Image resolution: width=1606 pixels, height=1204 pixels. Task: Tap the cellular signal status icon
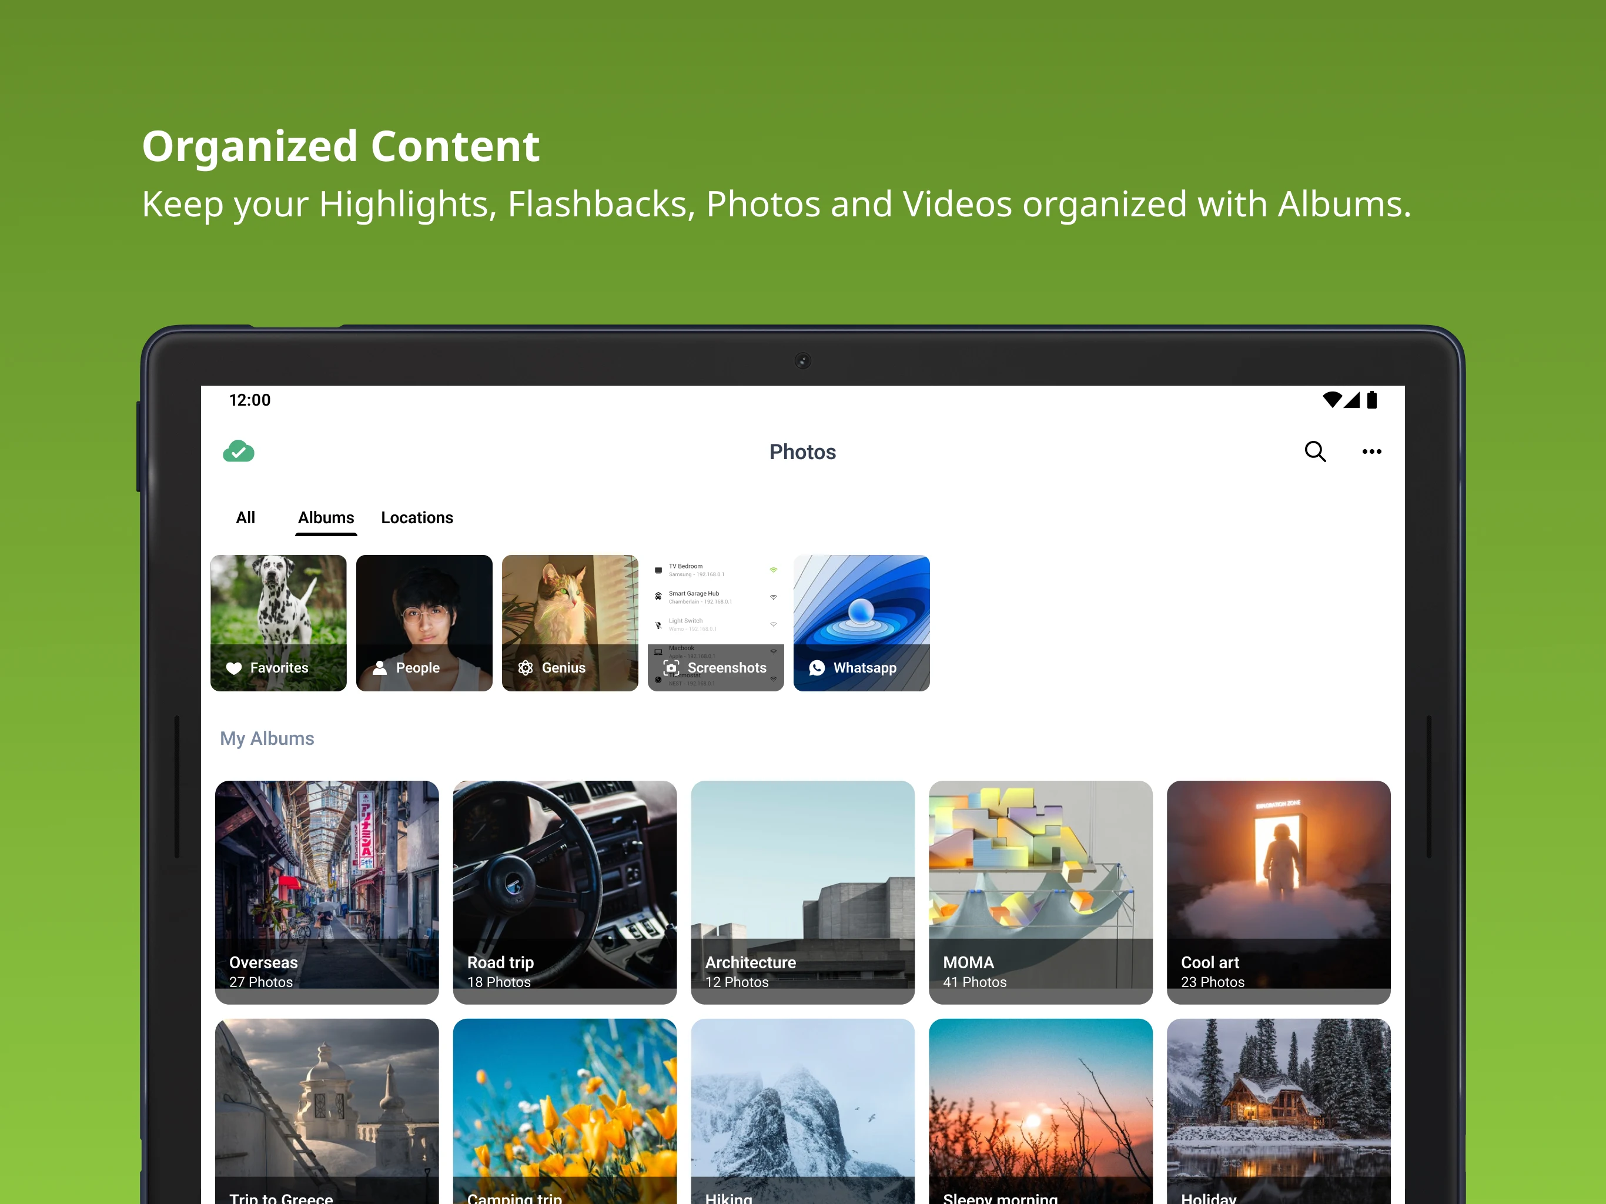pos(1351,399)
